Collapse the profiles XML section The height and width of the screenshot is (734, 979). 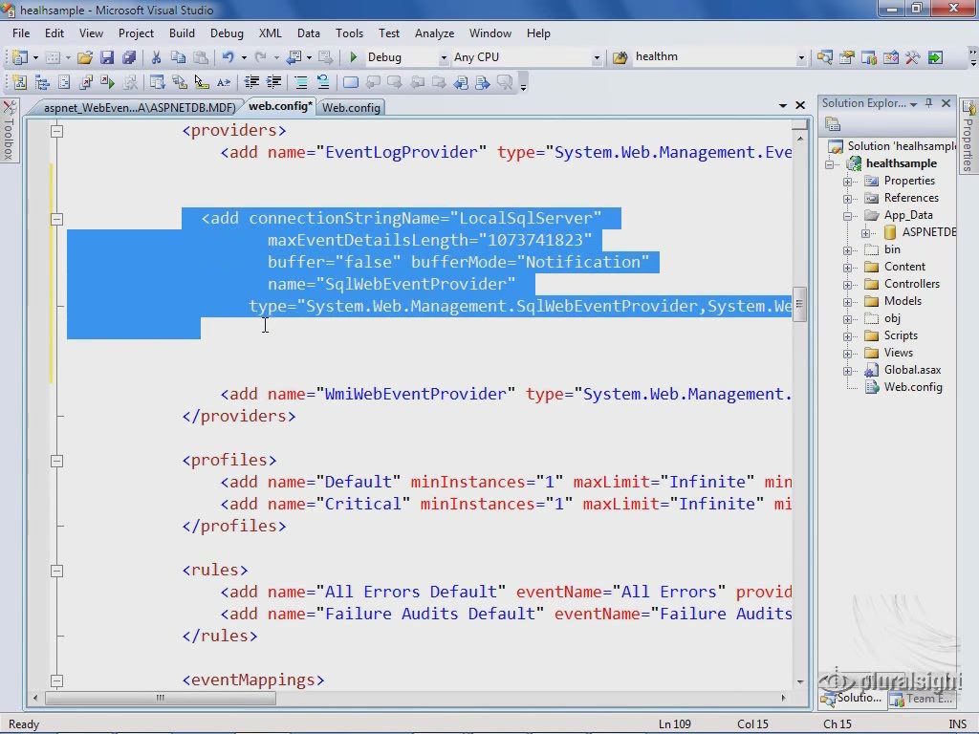coord(56,461)
